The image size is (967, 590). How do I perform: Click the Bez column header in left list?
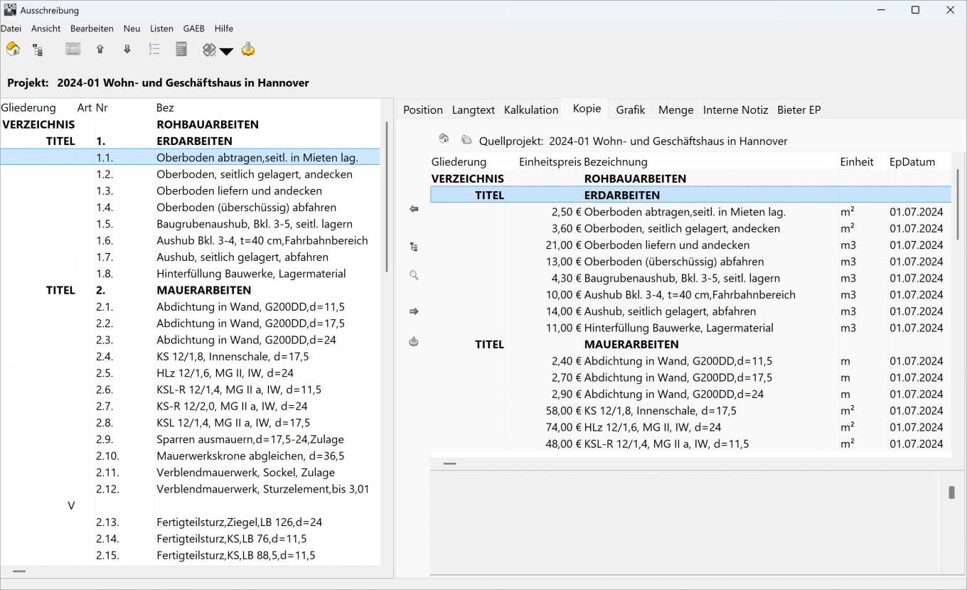point(165,108)
